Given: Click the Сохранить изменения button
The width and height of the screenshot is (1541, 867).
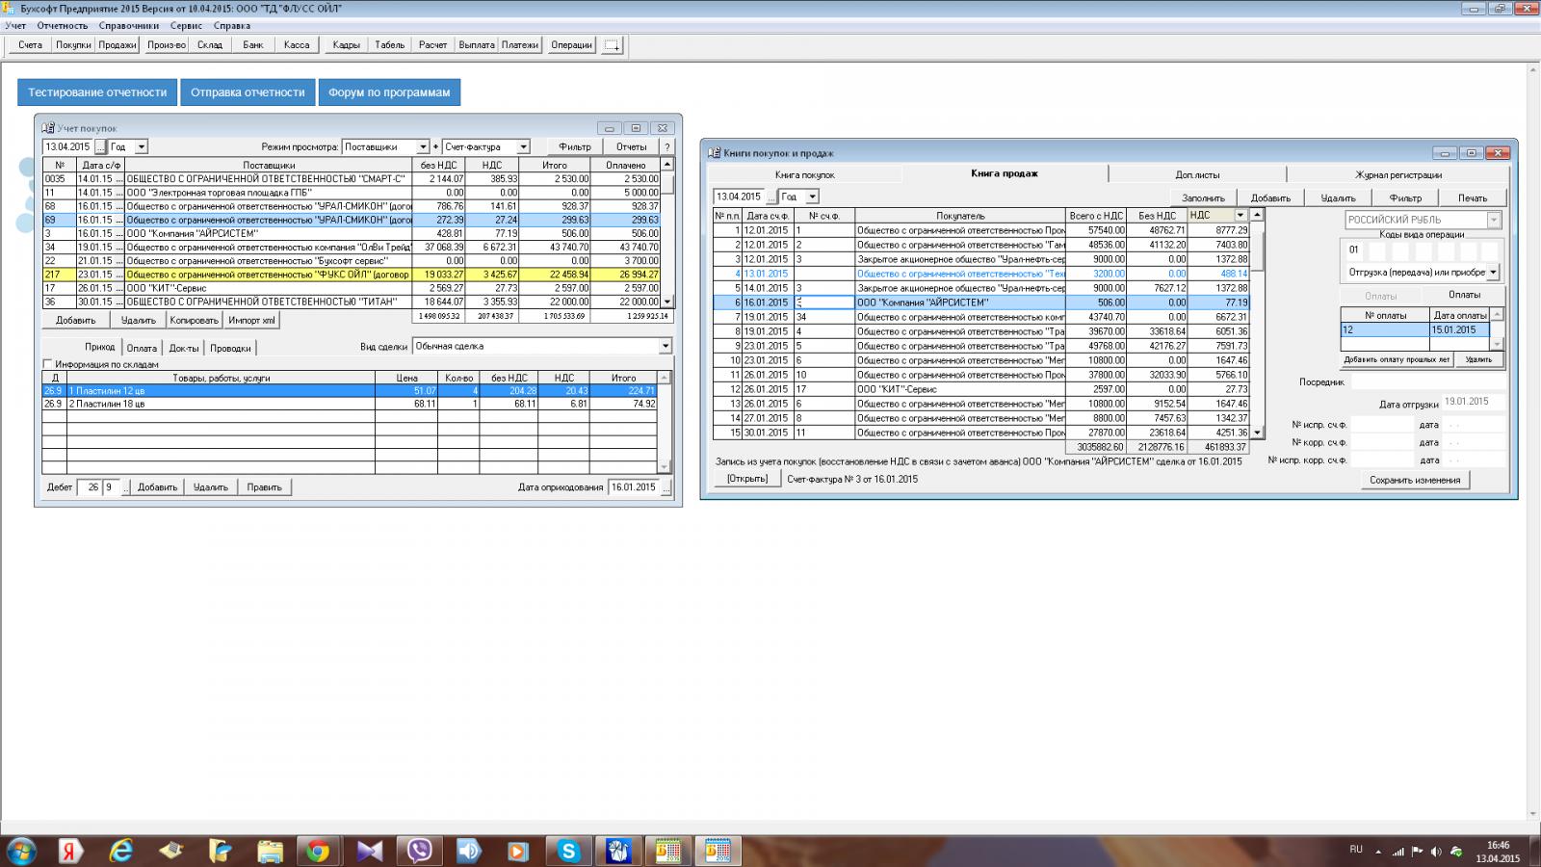Looking at the screenshot, I should [1415, 480].
